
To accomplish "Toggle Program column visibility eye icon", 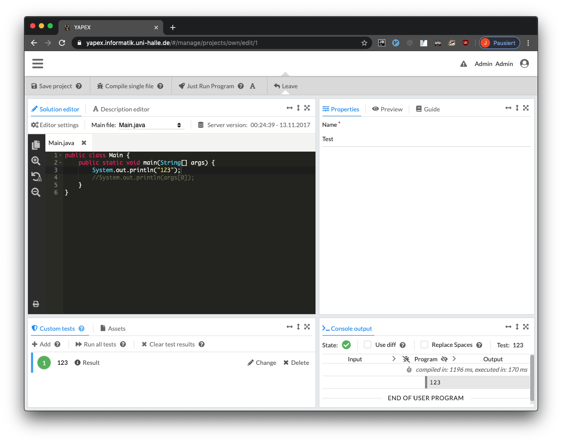I will click(x=444, y=359).
